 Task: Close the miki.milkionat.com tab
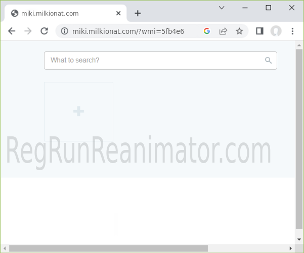[118, 14]
